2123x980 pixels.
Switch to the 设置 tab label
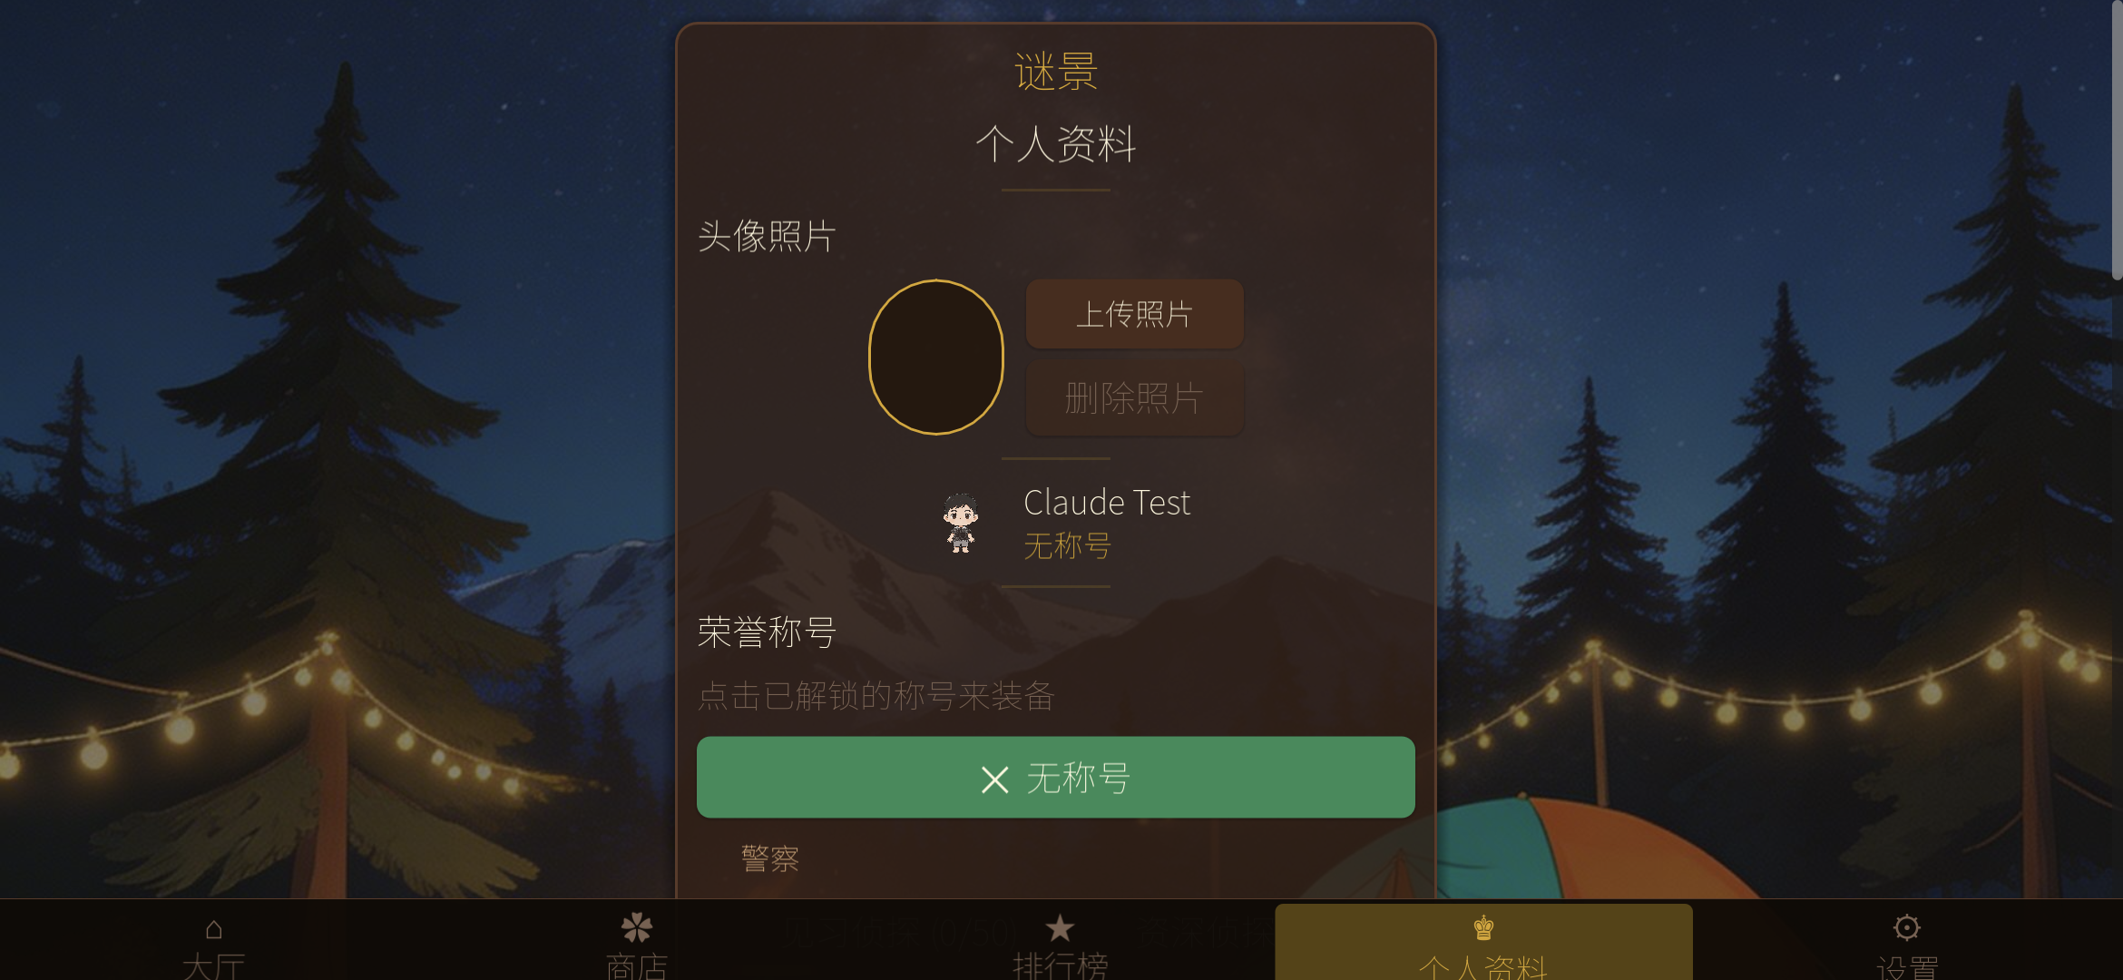coord(1906,965)
